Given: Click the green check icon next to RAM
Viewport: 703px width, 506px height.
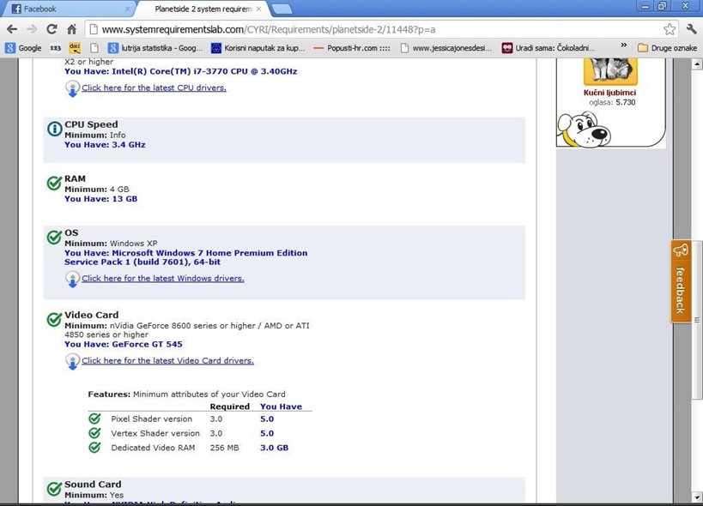Looking at the screenshot, I should tap(54, 184).
